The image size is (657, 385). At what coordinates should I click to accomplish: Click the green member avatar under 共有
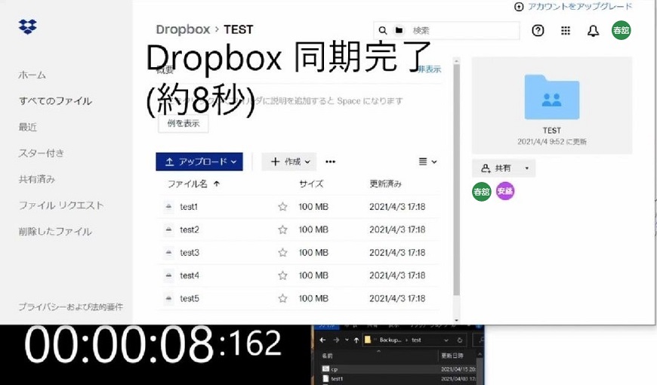(482, 192)
